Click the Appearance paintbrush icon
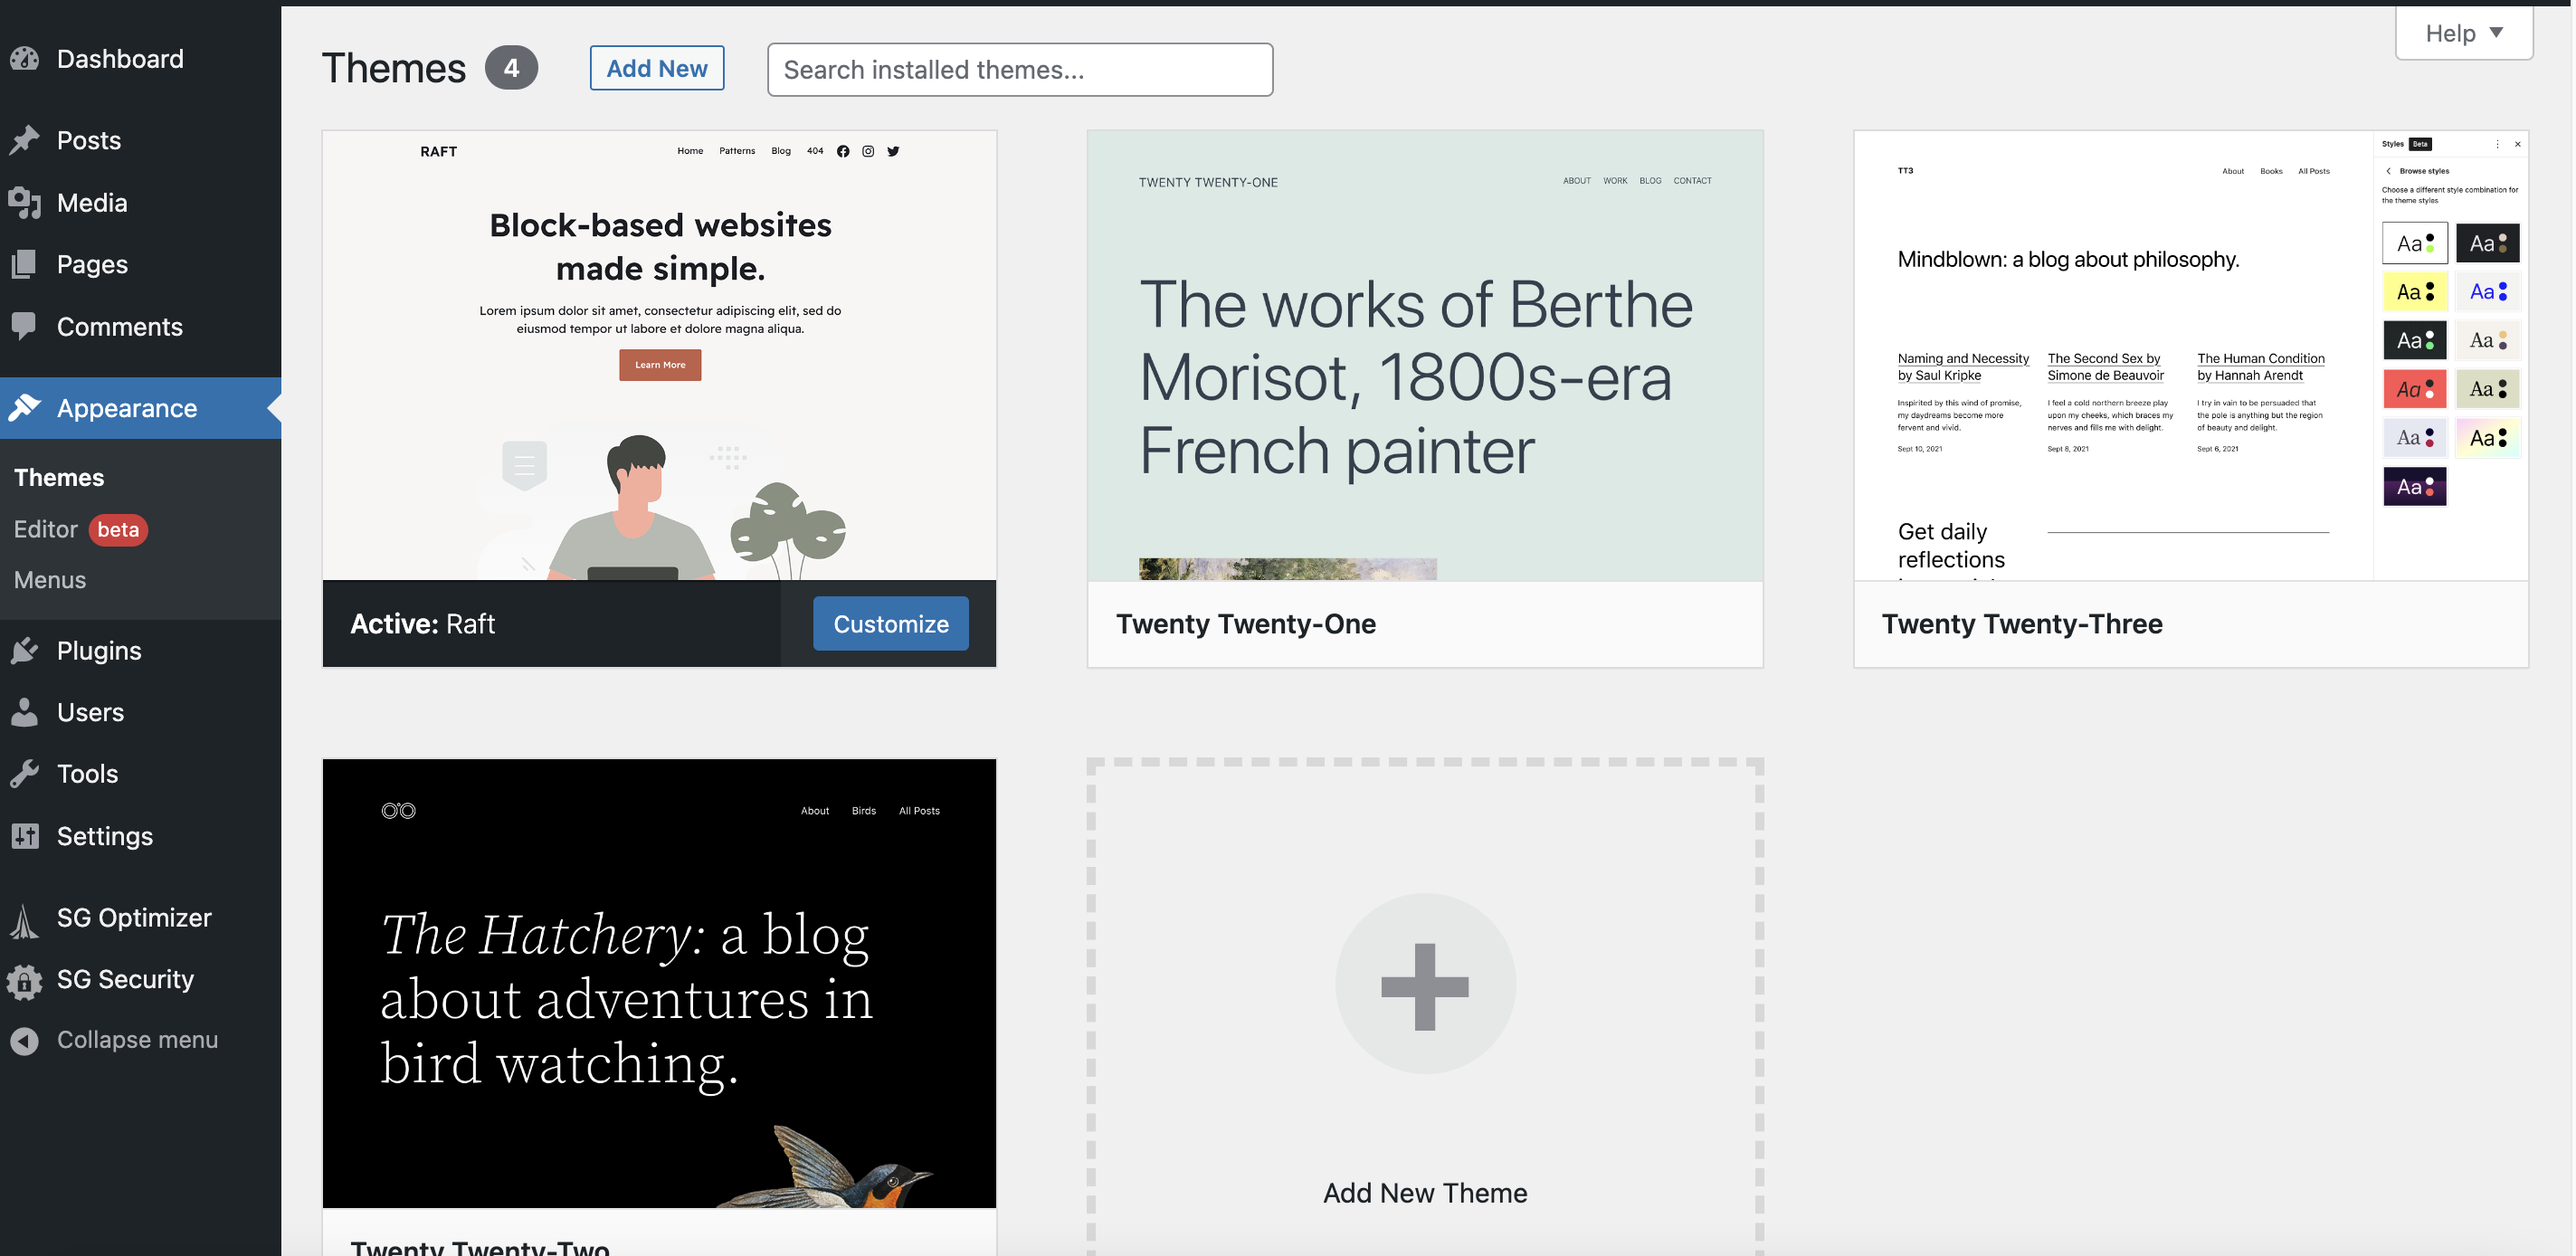Viewport: 2576px width, 1256px height. (x=25, y=407)
